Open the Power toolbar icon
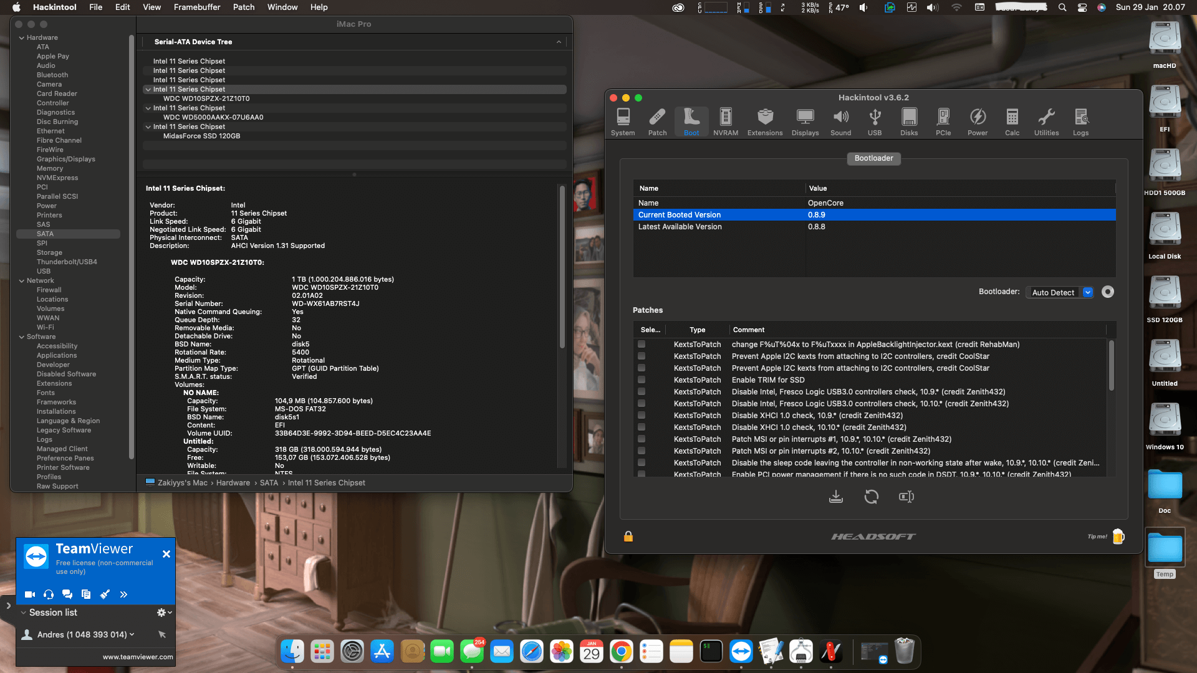Image resolution: width=1197 pixels, height=673 pixels. [x=978, y=122]
